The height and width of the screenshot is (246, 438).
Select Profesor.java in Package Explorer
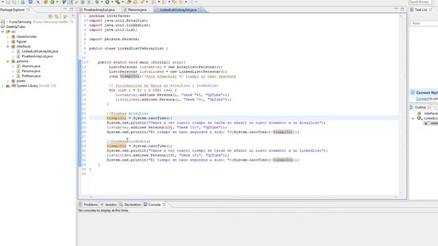[31, 76]
